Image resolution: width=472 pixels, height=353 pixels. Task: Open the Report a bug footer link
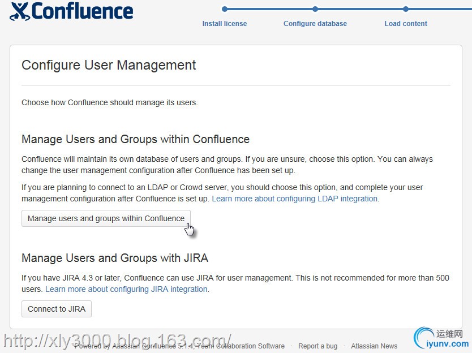tap(318, 346)
